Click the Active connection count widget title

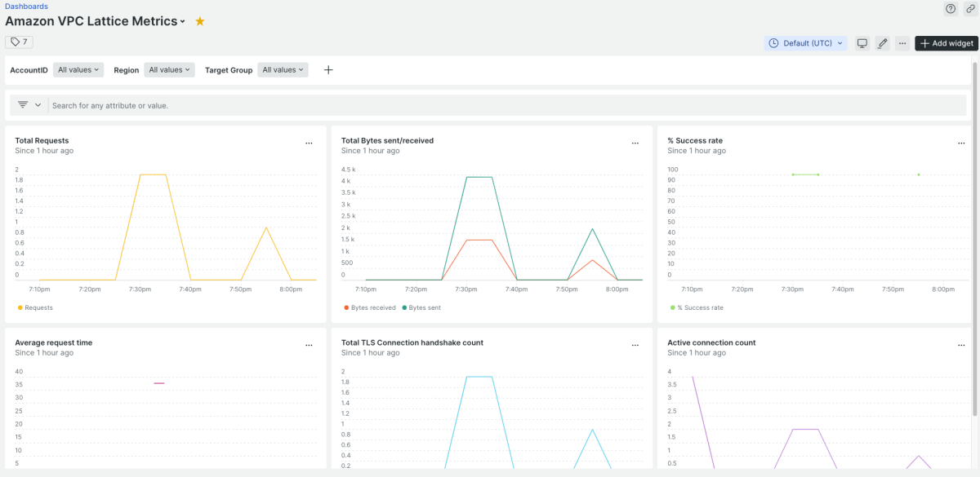tap(711, 342)
